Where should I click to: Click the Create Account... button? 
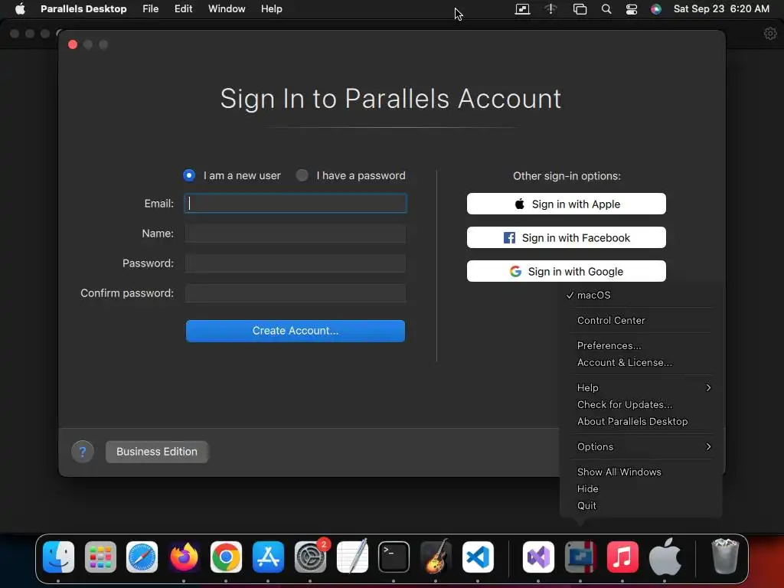pos(296,331)
